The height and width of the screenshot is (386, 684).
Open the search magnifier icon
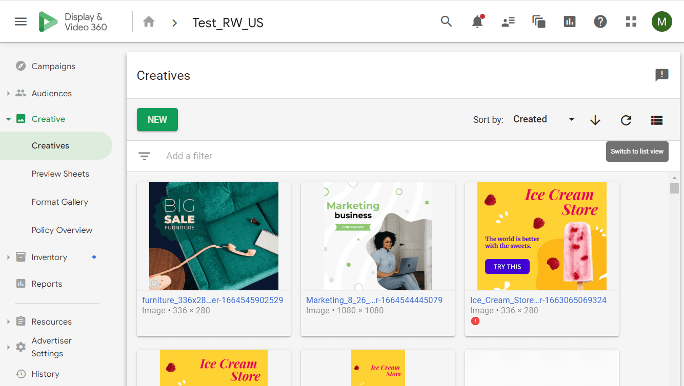(x=447, y=22)
